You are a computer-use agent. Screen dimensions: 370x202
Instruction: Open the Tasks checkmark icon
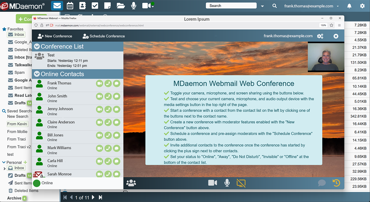[x=95, y=6]
